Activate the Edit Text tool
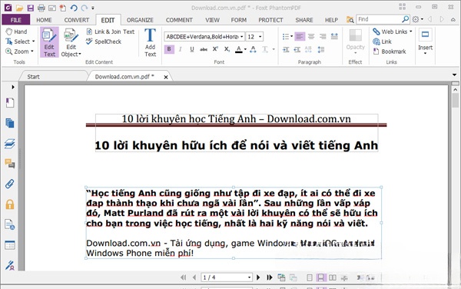 click(49, 42)
